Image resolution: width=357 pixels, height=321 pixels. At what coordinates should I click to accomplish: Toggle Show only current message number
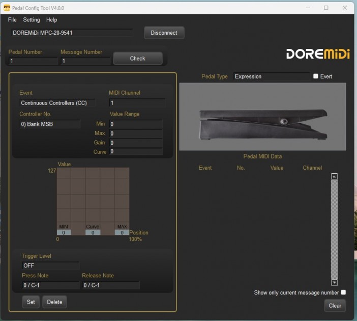point(343,292)
